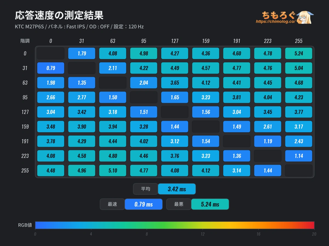Select the 1.54 cell
Viewport: 329px width, 246px height.
(x=206, y=141)
